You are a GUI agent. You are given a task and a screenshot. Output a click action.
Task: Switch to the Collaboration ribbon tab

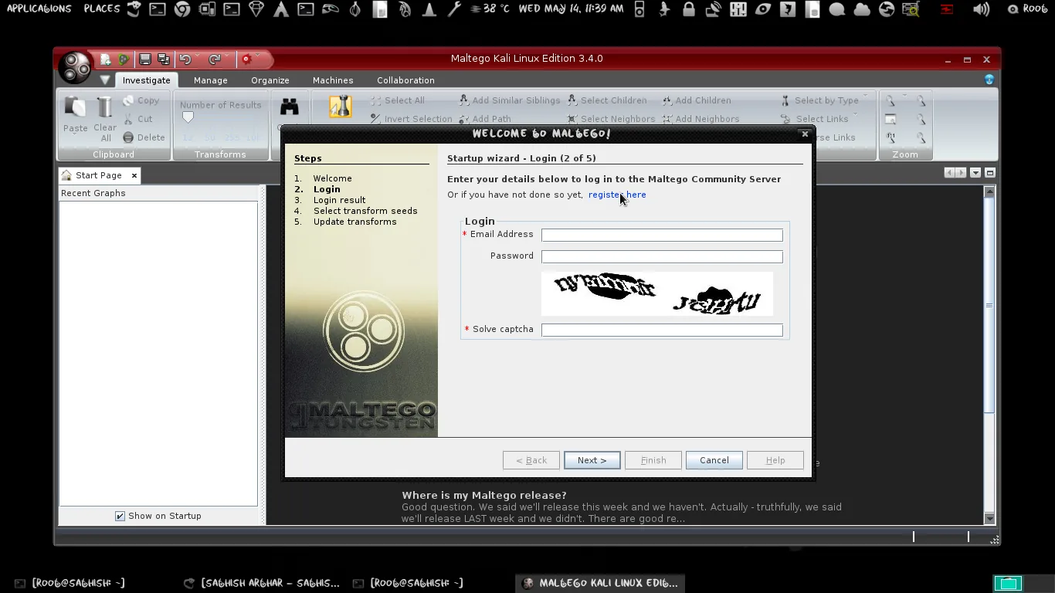point(405,80)
